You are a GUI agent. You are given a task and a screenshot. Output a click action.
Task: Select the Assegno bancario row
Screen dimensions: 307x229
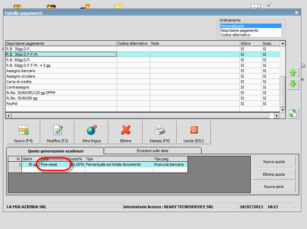pyautogui.click(x=143, y=71)
